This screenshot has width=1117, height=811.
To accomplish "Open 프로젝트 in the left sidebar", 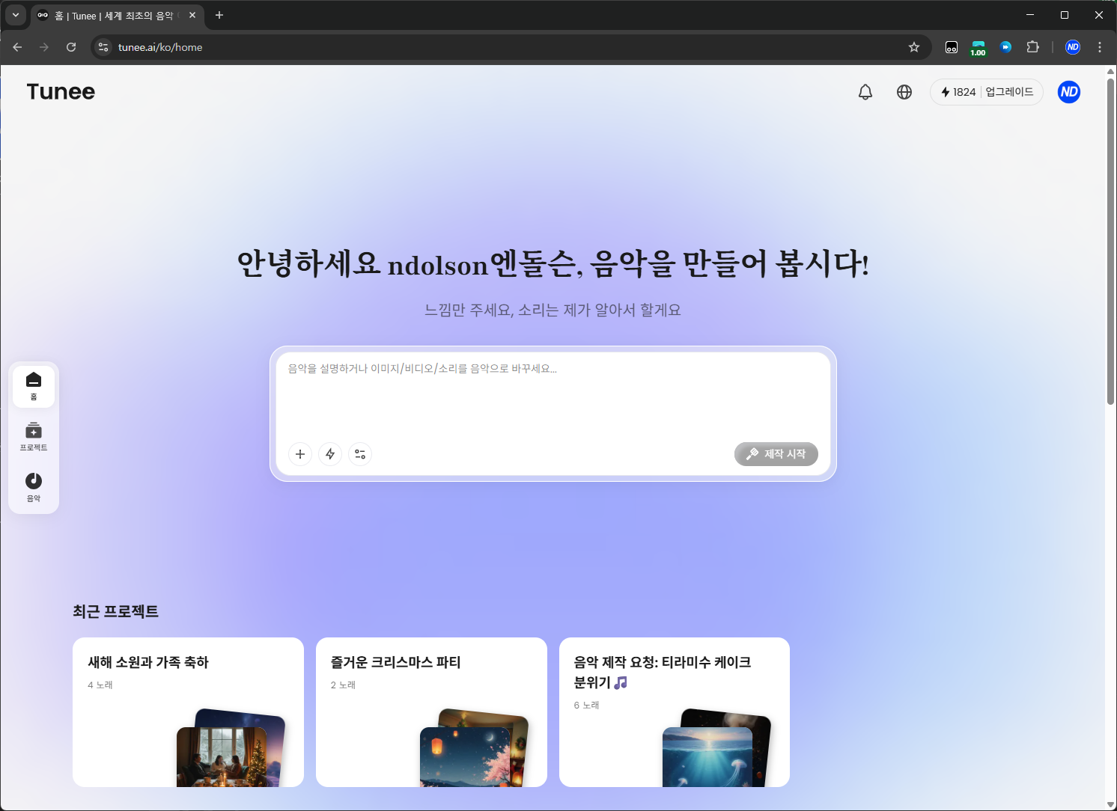I will [x=34, y=437].
